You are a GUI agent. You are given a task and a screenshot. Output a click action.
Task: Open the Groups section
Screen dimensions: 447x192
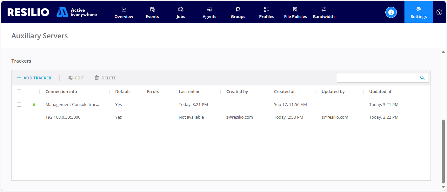click(x=238, y=13)
